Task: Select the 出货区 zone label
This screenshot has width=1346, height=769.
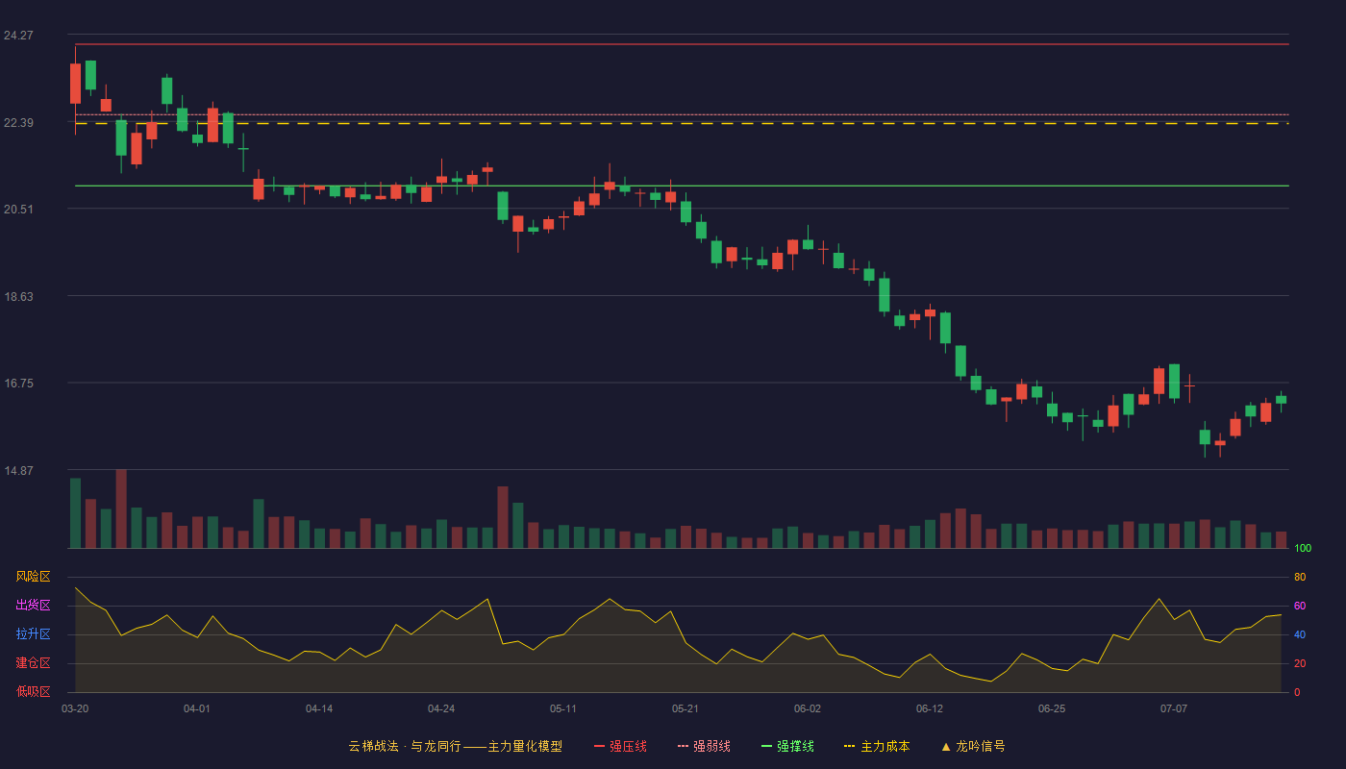Action: click(33, 606)
